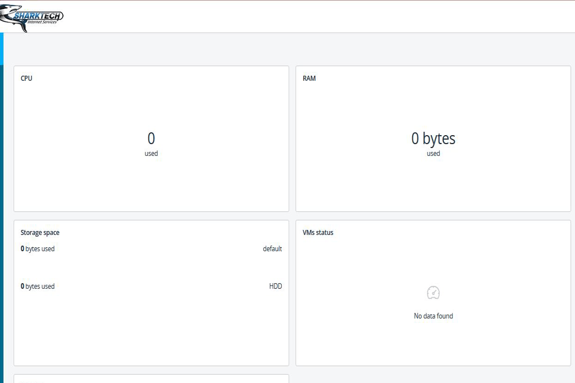Click the VMs status heading

[x=318, y=233]
